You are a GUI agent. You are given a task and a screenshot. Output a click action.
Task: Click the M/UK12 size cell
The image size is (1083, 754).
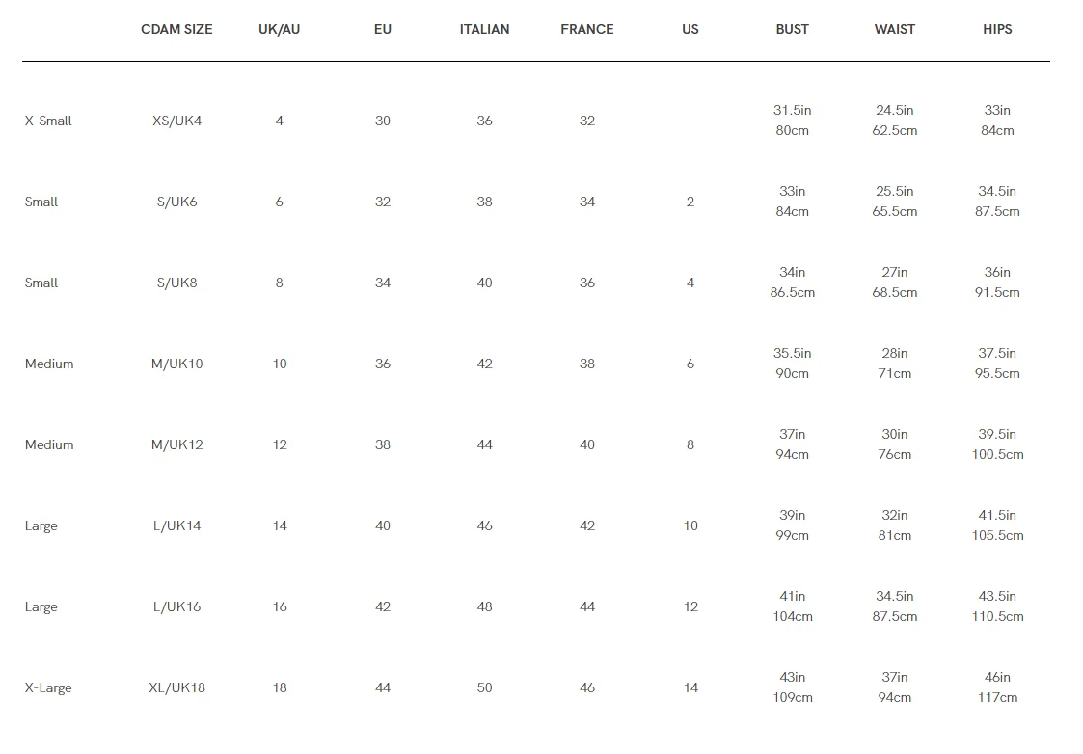(177, 444)
